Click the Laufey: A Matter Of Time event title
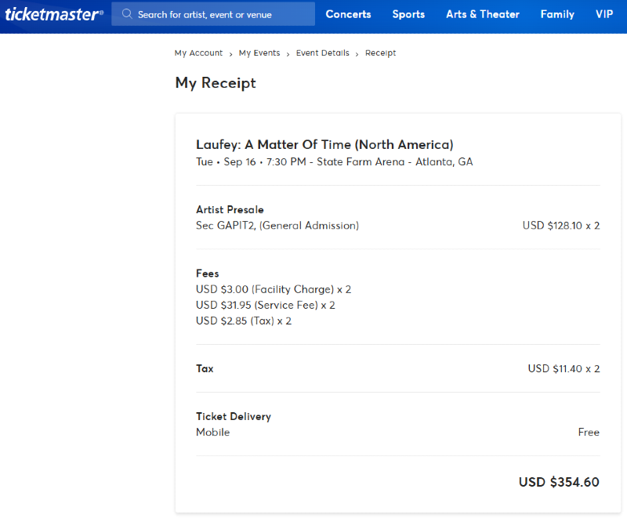Screen dimensions: 627x518 tap(324, 144)
